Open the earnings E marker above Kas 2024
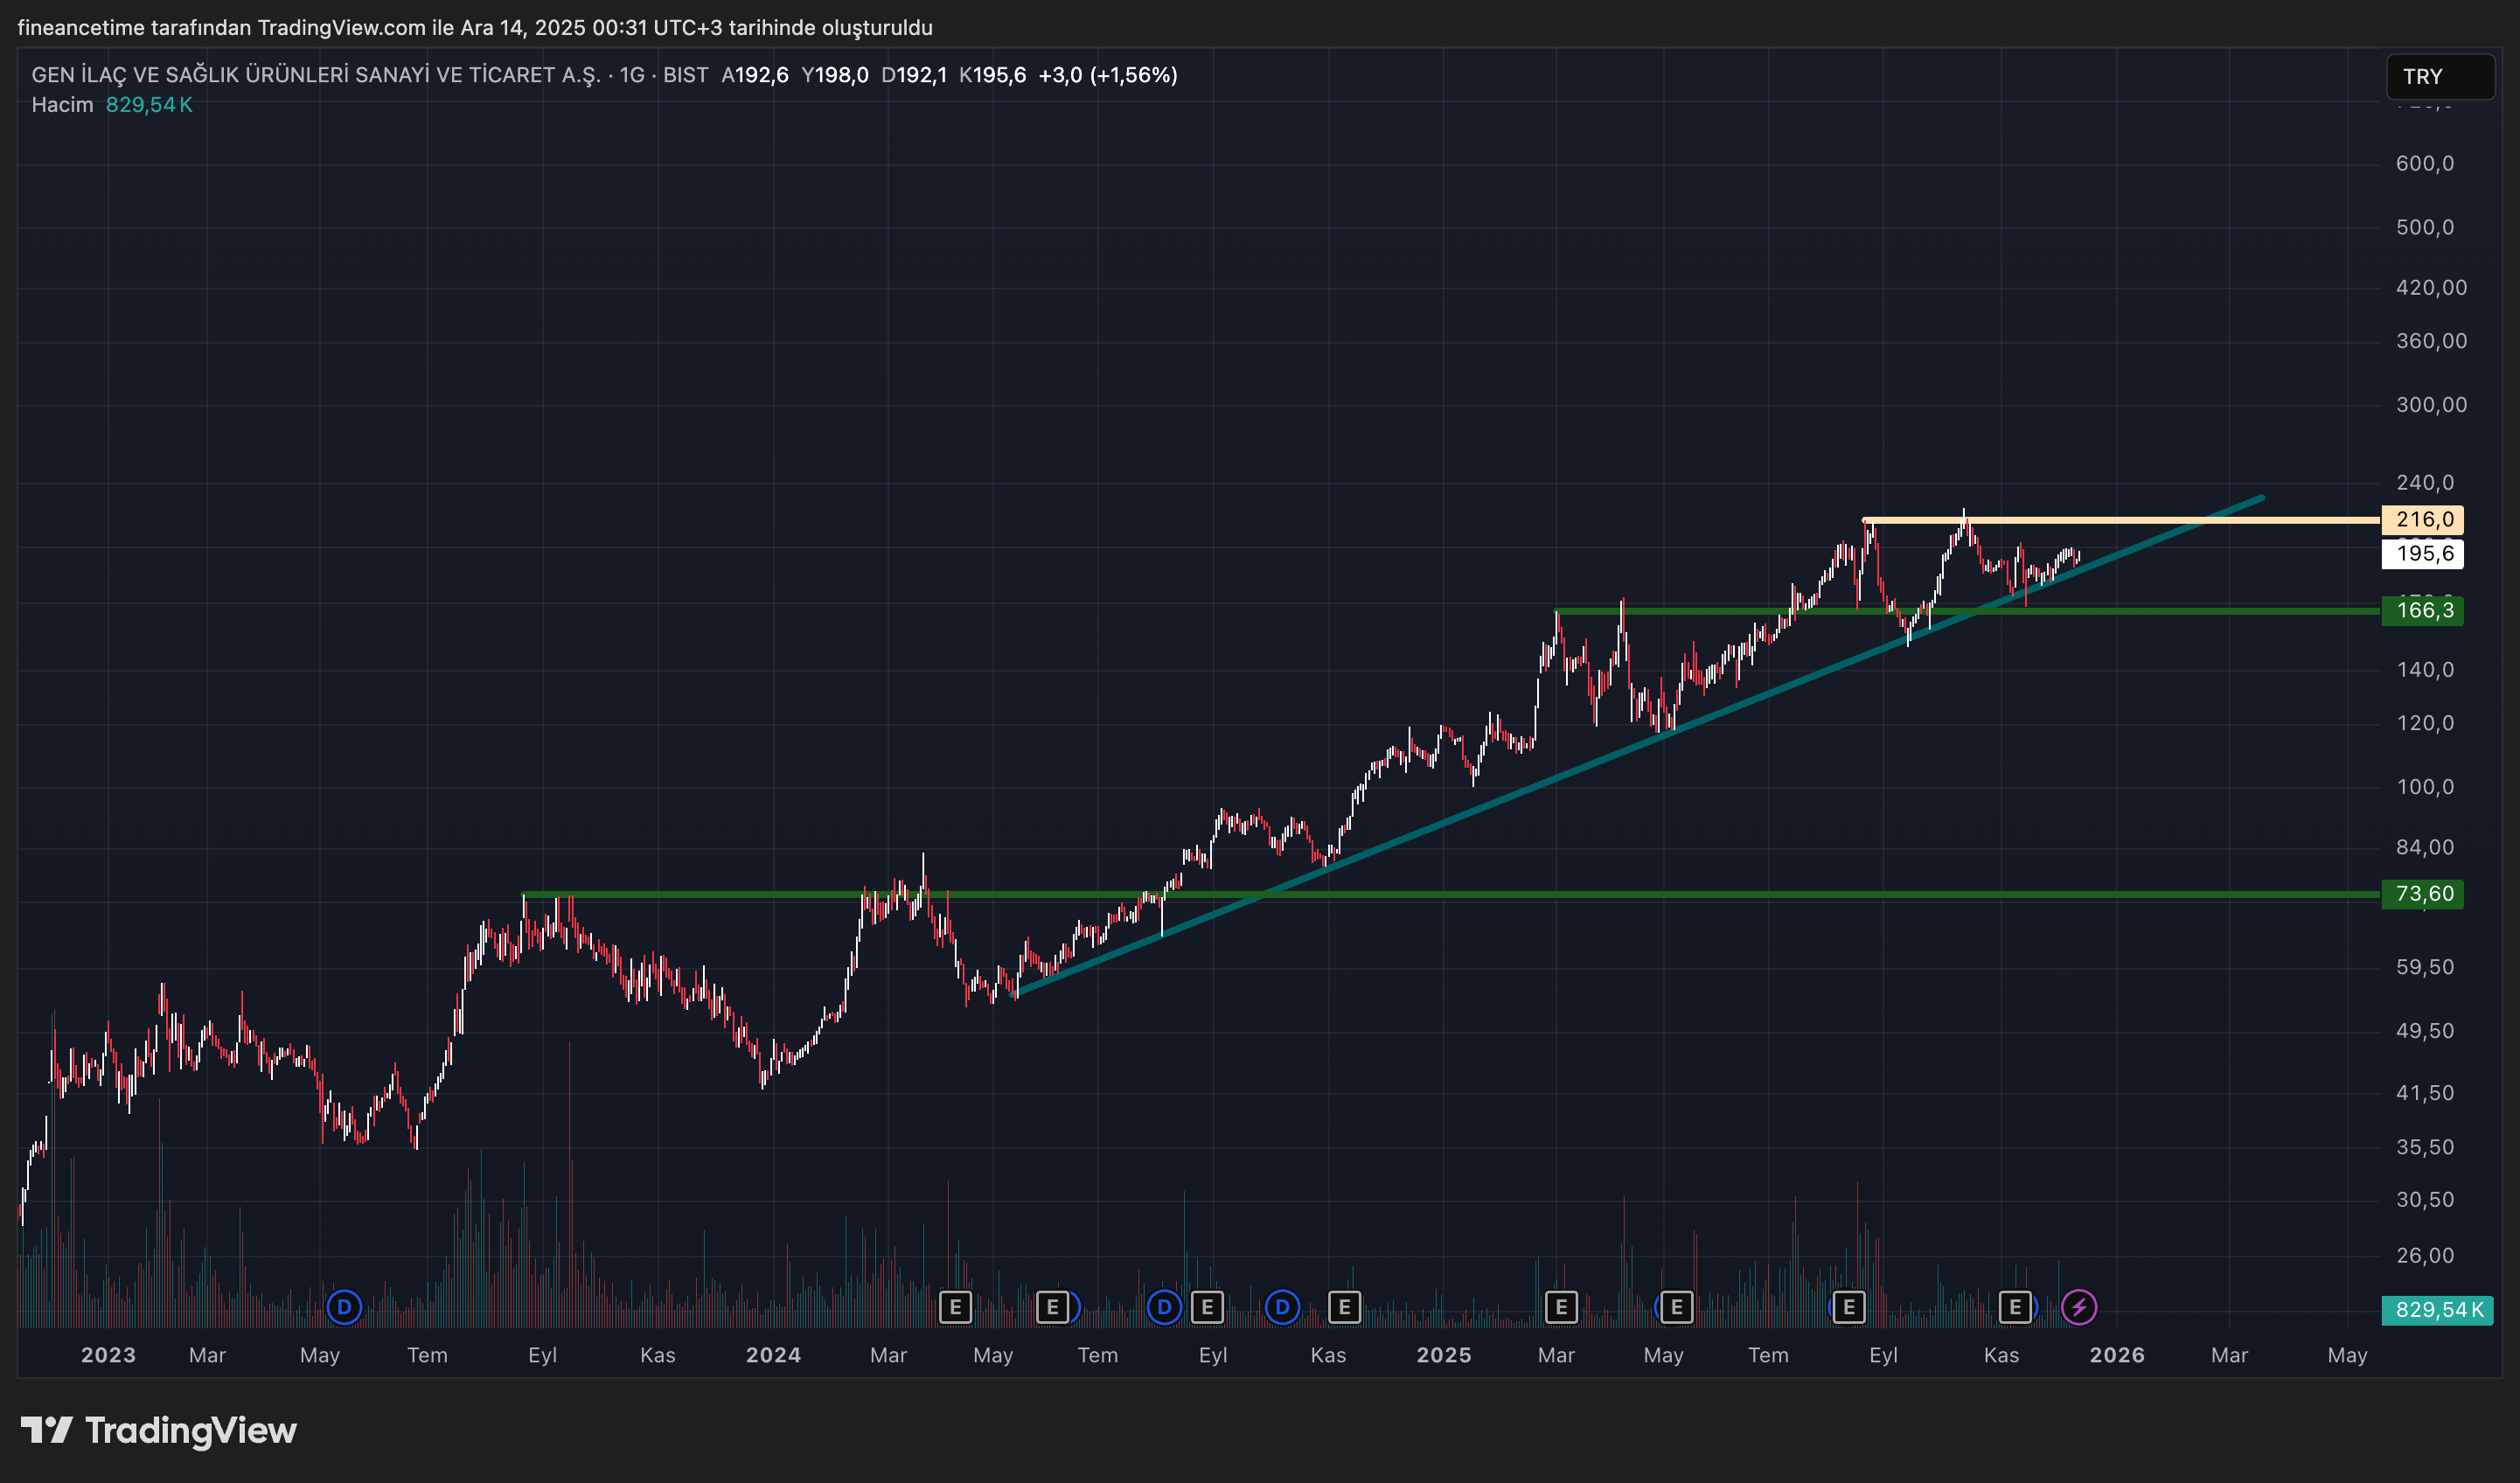The image size is (2520, 1483). click(x=1344, y=1307)
